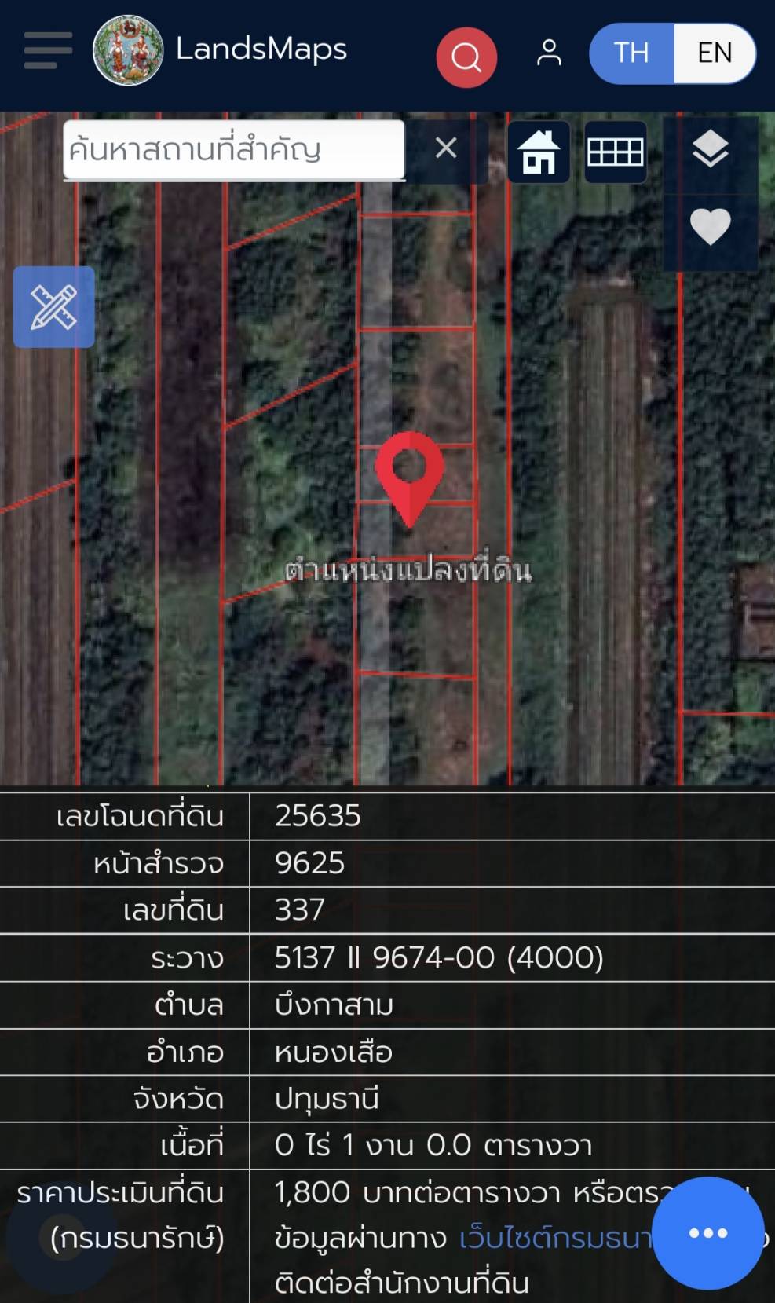
Task: Switch language to TH
Action: [x=631, y=53]
